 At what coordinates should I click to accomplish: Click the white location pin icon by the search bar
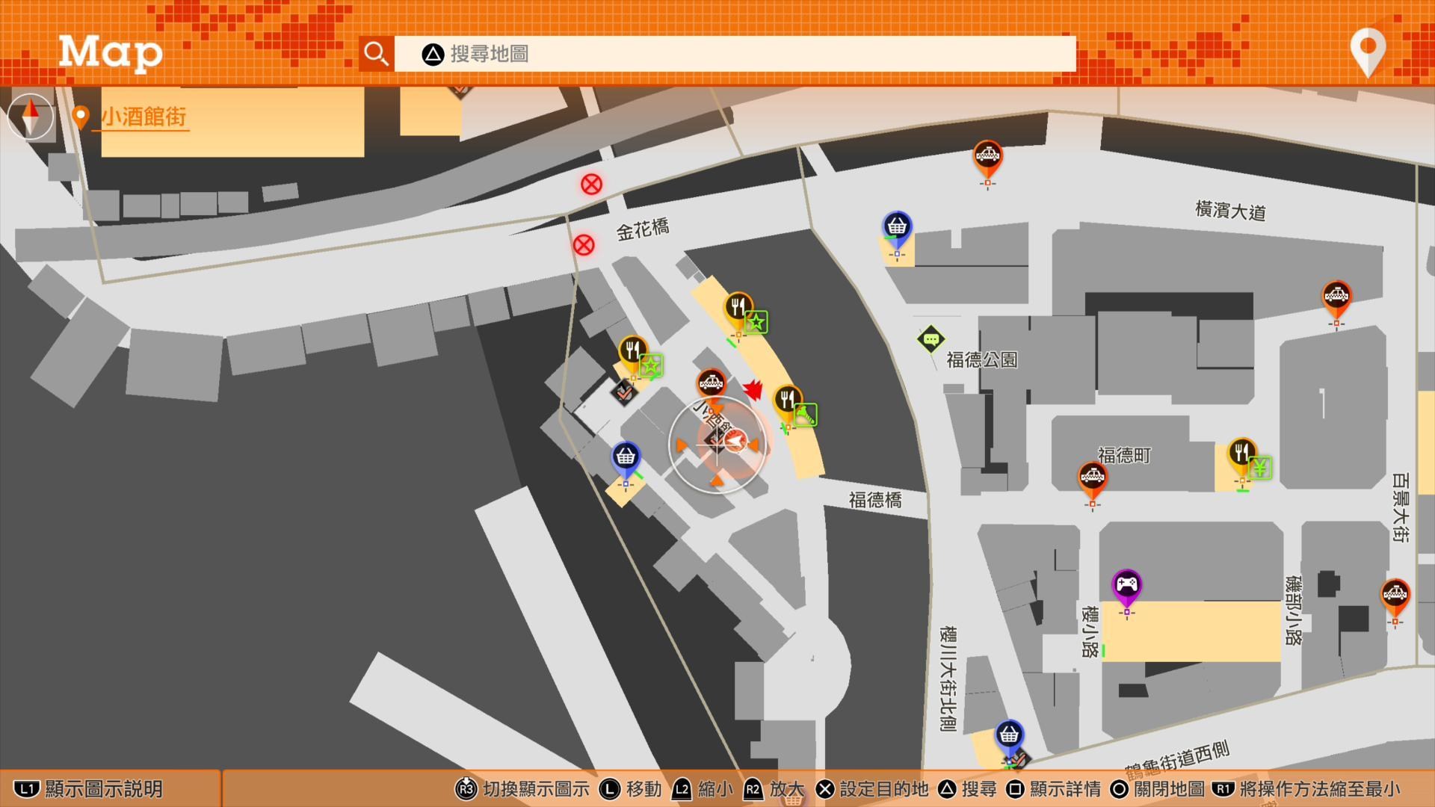(x=1368, y=52)
